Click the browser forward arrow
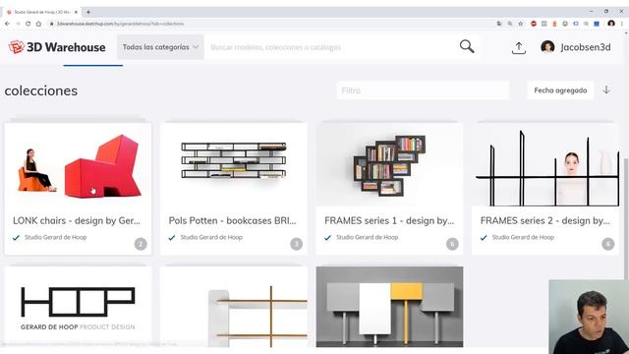Screen dimensions: 629x354 [x=18, y=24]
